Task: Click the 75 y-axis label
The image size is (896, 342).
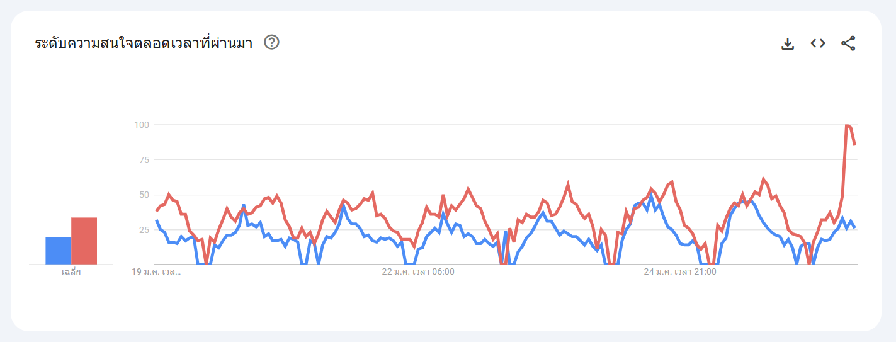Action: click(143, 160)
